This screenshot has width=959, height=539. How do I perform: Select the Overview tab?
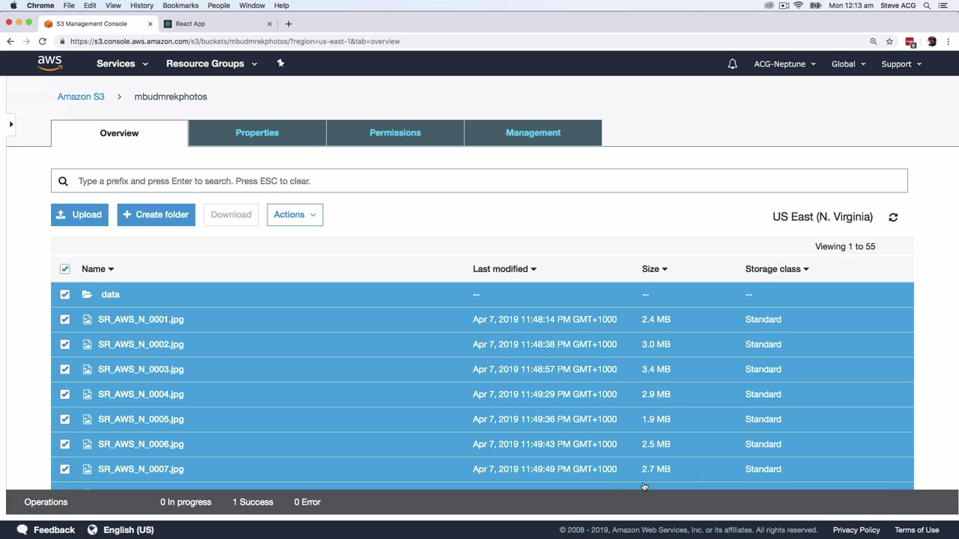pyautogui.click(x=119, y=133)
